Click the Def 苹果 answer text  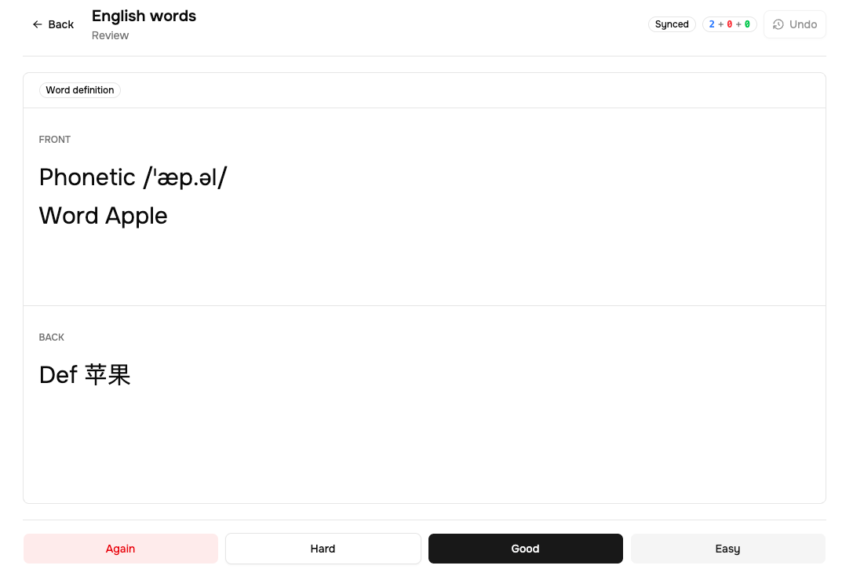(x=85, y=375)
